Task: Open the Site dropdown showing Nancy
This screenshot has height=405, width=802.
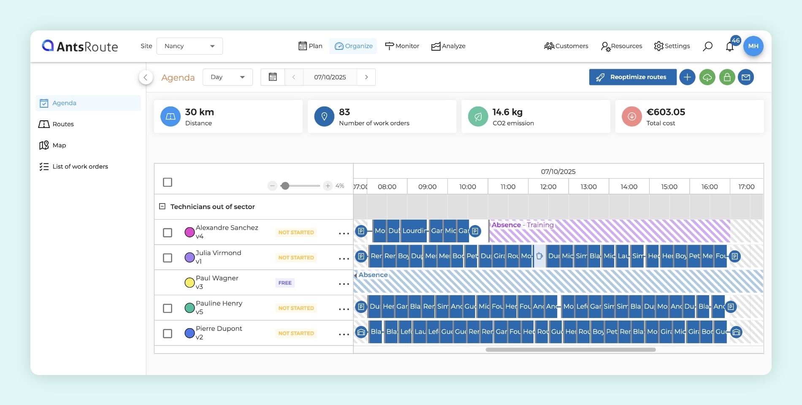Action: coord(190,46)
